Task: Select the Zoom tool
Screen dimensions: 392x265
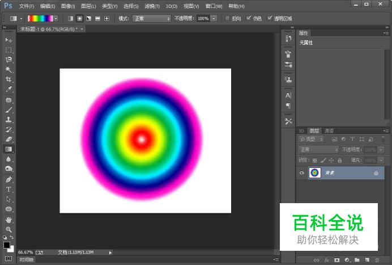Action: click(8, 229)
